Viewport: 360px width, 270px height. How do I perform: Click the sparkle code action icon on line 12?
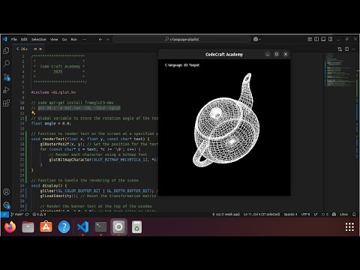pyautogui.click(x=33, y=113)
